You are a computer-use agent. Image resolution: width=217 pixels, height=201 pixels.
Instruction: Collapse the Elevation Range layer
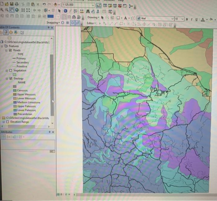click(4, 122)
